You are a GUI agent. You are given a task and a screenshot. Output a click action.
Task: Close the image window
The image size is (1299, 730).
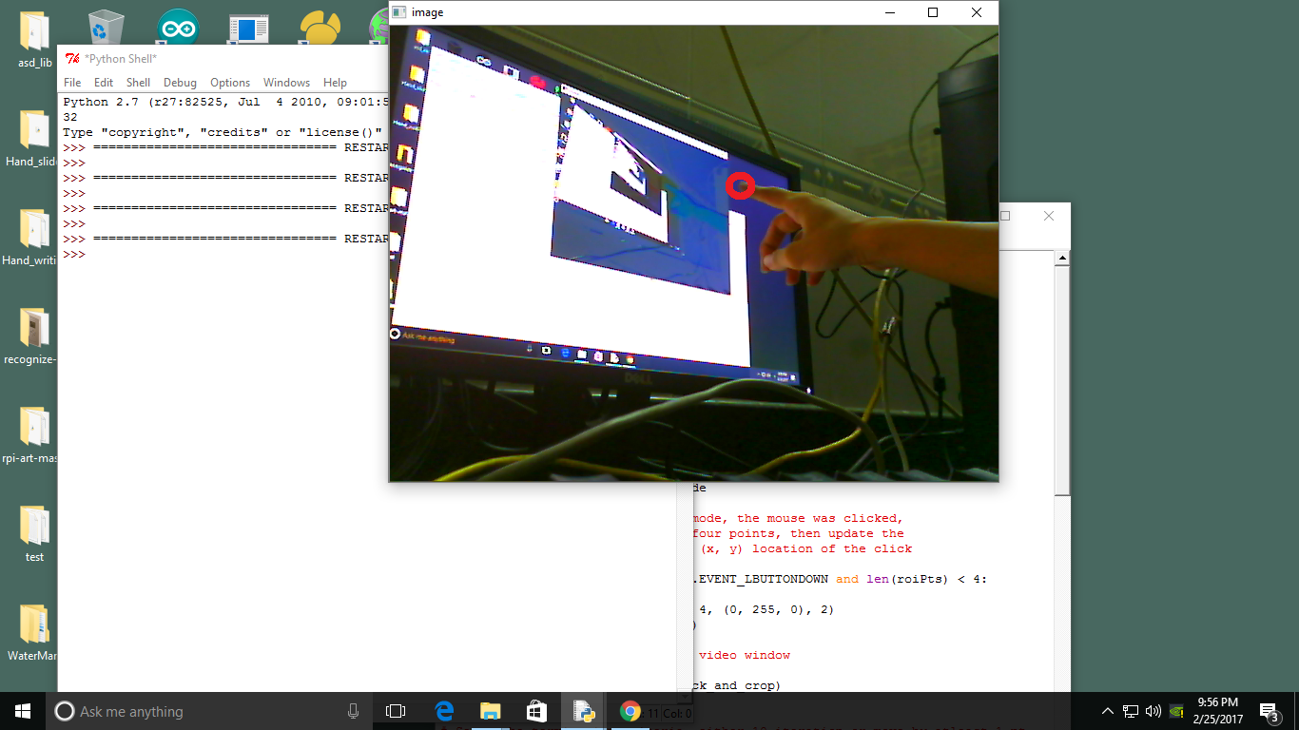tap(977, 12)
